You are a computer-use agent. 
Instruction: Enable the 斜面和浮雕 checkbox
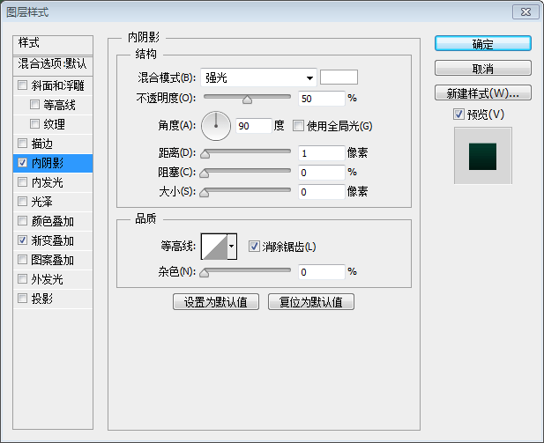tap(23, 85)
